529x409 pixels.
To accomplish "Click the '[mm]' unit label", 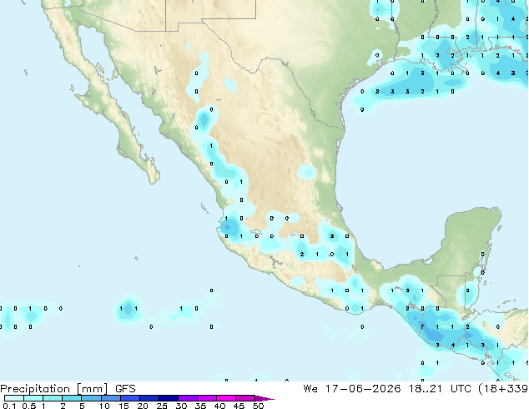I will [93, 389].
